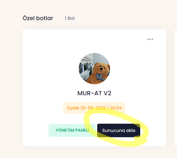Click the mint green YÖNETİM PANELİ button
Image resolution: width=177 pixels, height=158 pixels.
72,130
